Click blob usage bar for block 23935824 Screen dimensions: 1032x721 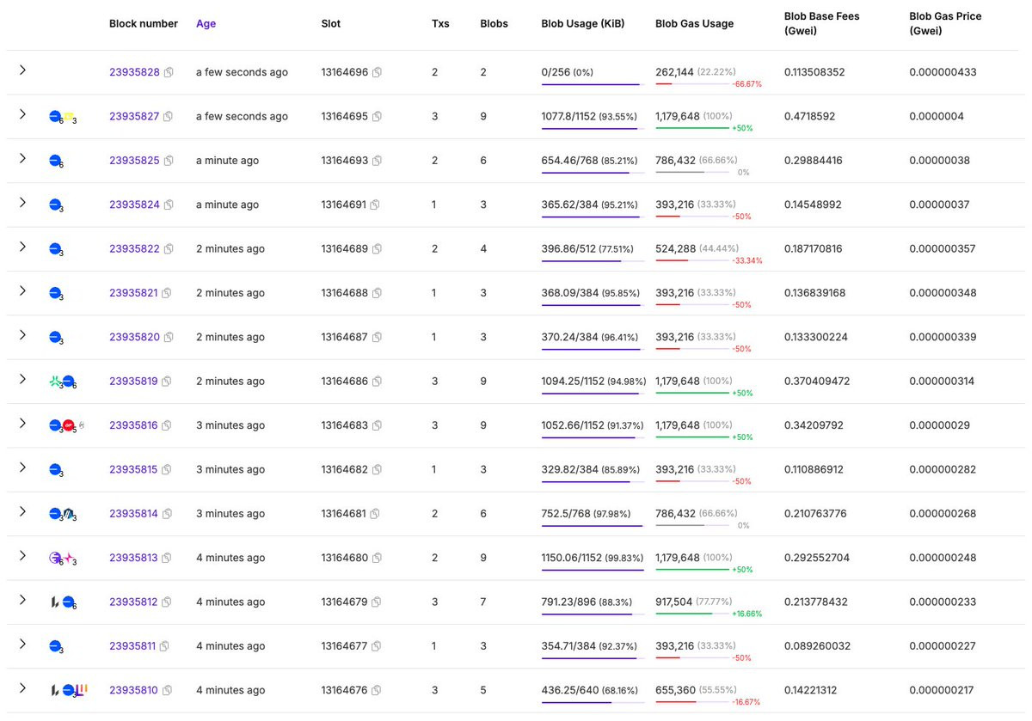click(591, 217)
